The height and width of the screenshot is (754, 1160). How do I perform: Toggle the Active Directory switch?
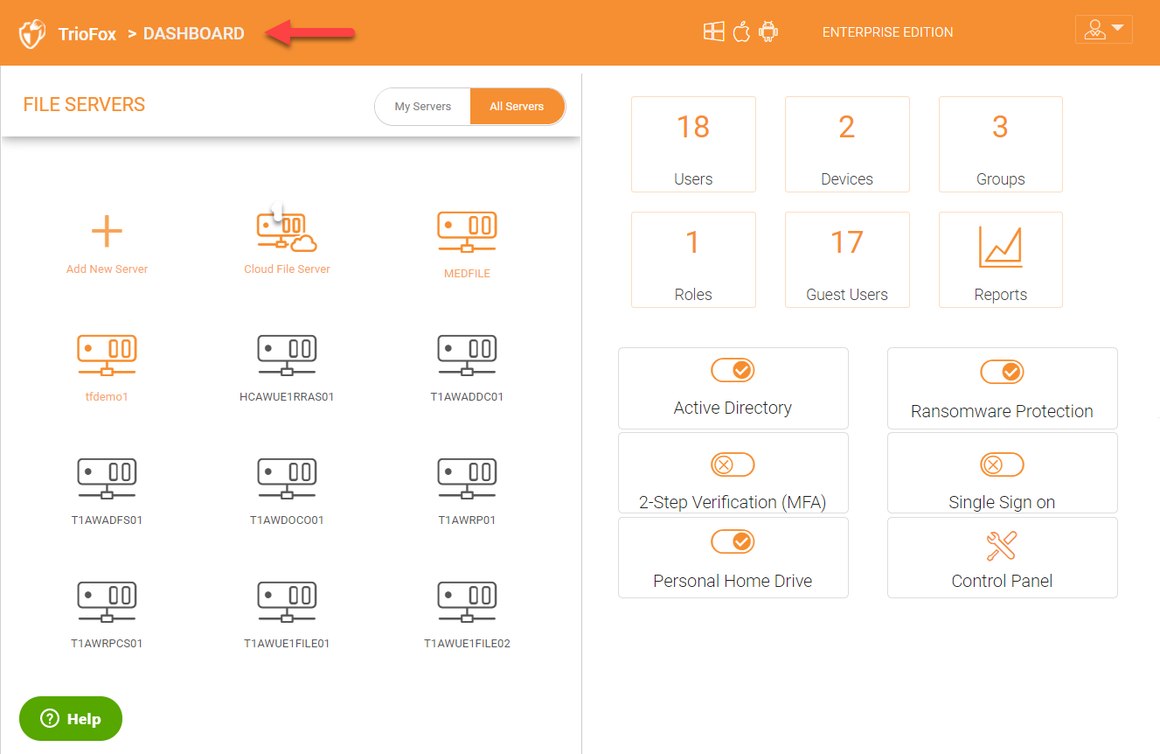coord(733,370)
